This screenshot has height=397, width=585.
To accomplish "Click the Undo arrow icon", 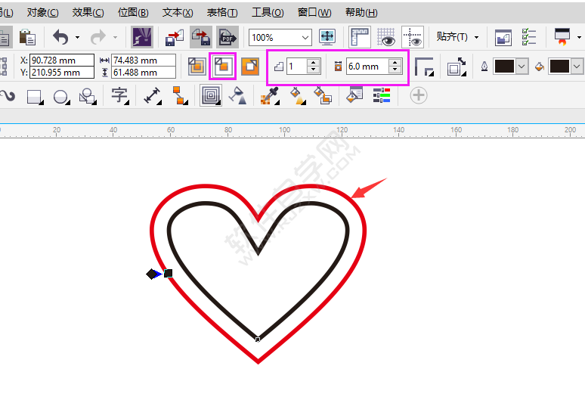I will (60, 37).
